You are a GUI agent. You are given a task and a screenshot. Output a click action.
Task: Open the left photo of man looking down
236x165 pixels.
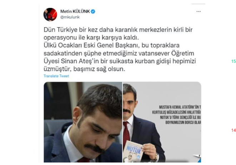83,122
